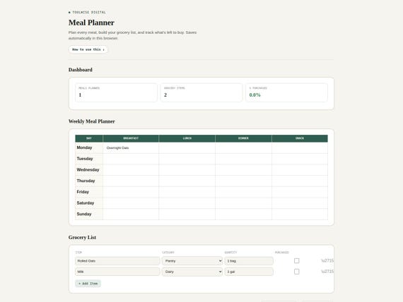Select the Monday dinner cell
The image size is (403, 302).
point(243,147)
